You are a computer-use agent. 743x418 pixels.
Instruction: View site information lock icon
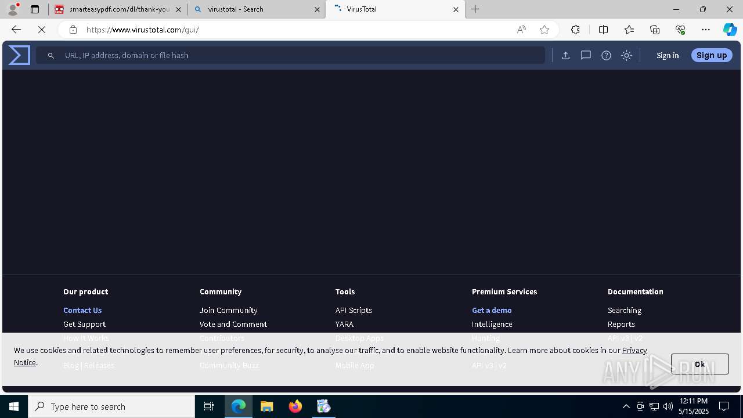tap(73, 30)
